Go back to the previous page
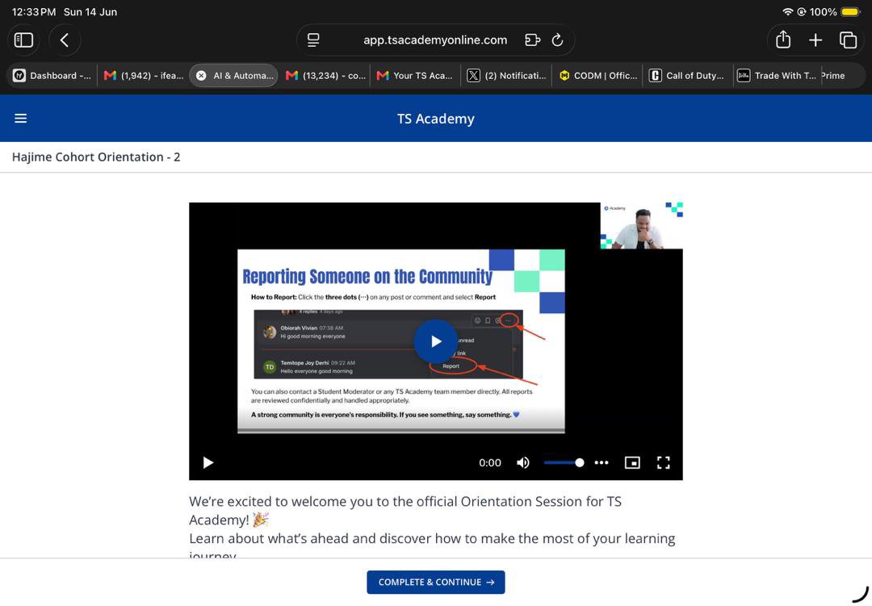The image size is (872, 606). [x=65, y=40]
